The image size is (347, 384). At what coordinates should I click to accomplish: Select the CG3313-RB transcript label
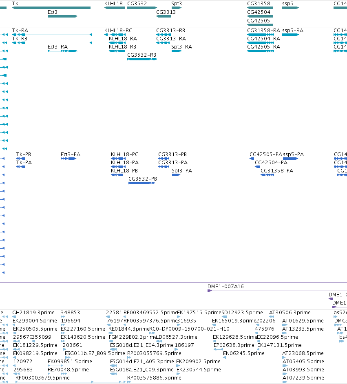171,30
